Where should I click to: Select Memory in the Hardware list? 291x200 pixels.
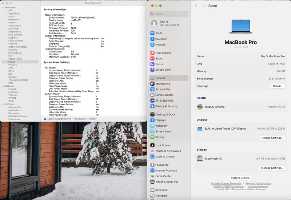(13, 50)
